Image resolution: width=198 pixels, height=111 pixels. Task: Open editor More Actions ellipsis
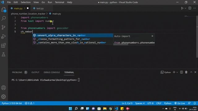coord(195,8)
